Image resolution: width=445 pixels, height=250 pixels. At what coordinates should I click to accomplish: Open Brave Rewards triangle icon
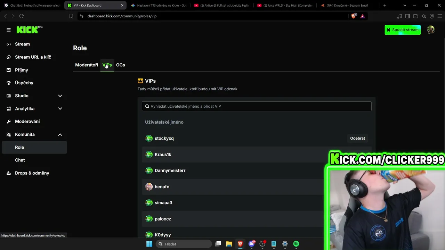[x=363, y=16]
